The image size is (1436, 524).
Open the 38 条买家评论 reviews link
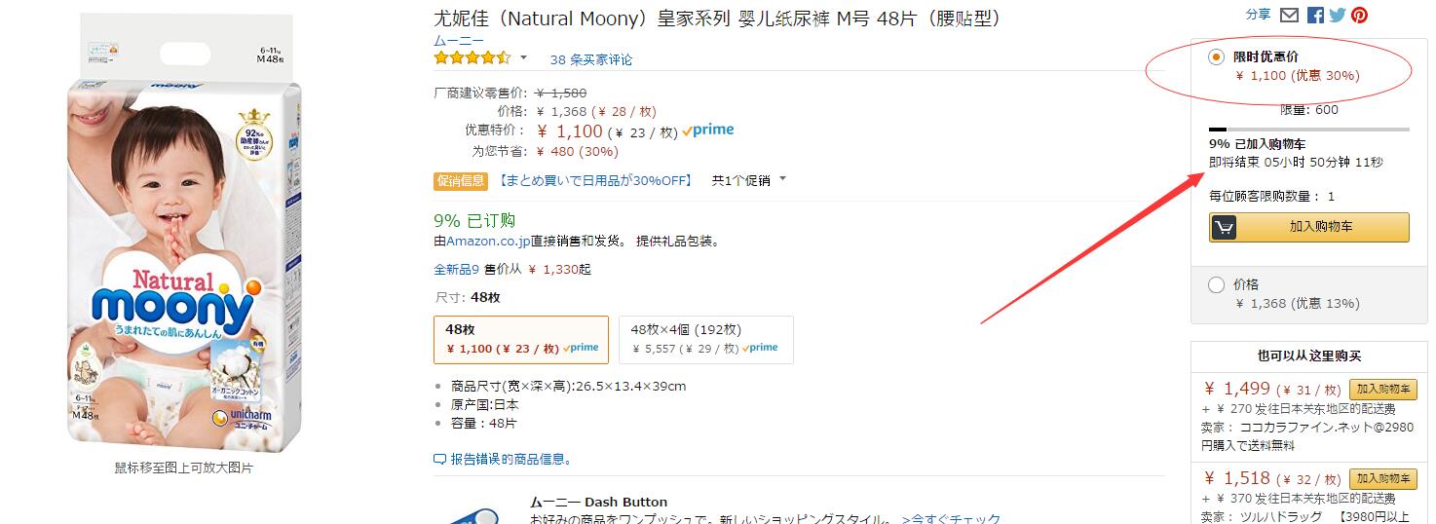pos(591,59)
